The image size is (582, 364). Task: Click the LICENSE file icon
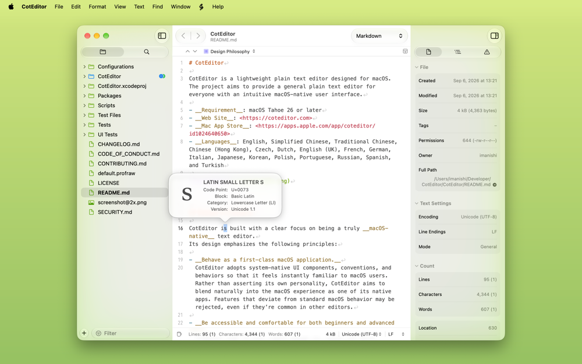[x=91, y=183]
